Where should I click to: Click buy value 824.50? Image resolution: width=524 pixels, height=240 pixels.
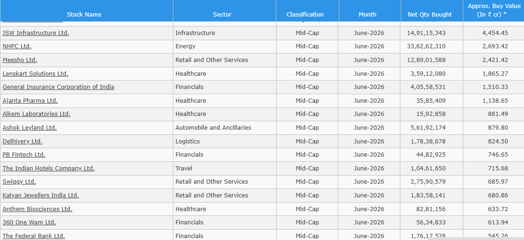pos(498,142)
